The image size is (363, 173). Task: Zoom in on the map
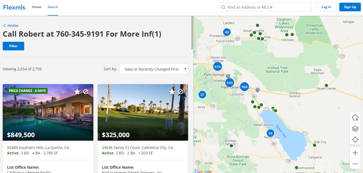point(355,153)
